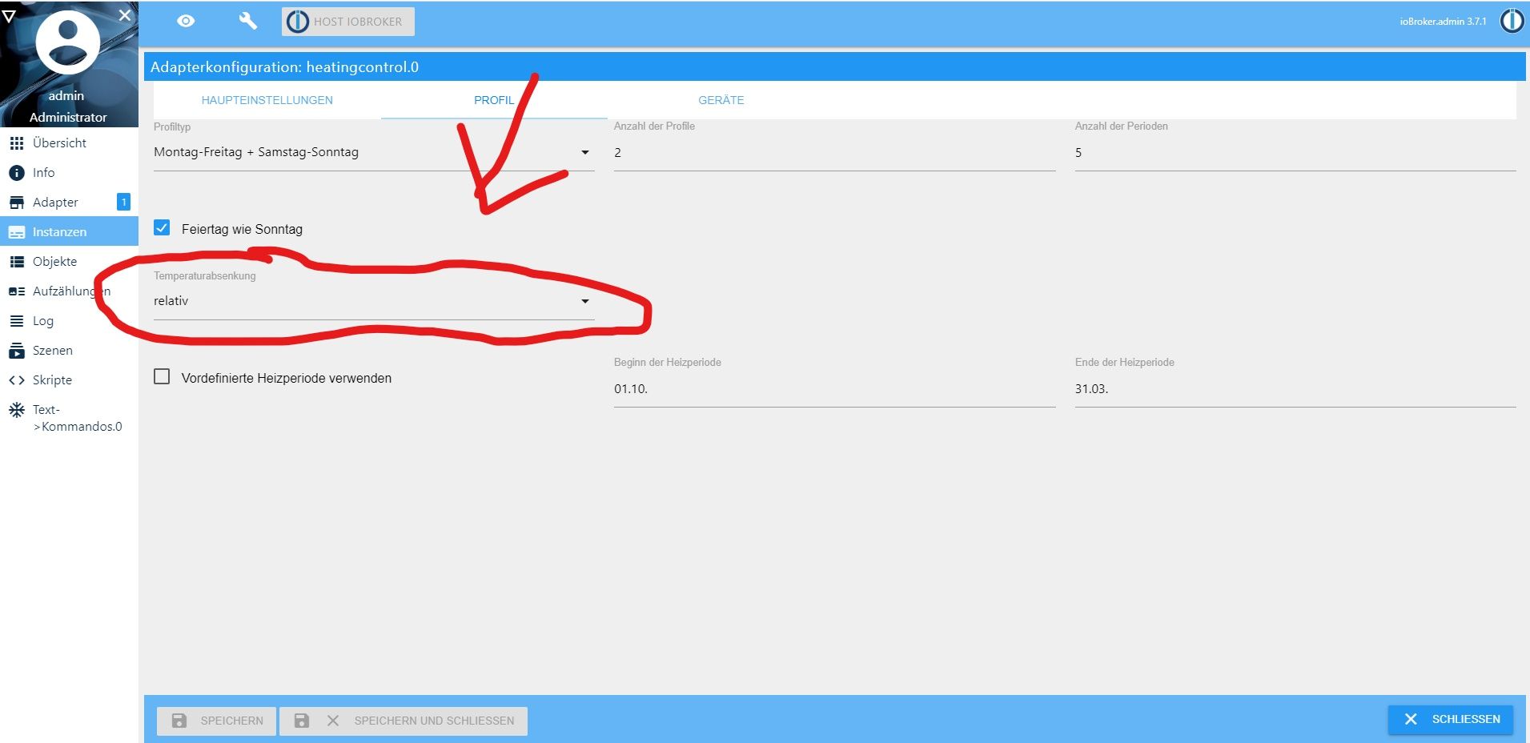Image resolution: width=1530 pixels, height=743 pixels.
Task: Click the eye visibility icon in top toolbar
Action: coord(186,22)
